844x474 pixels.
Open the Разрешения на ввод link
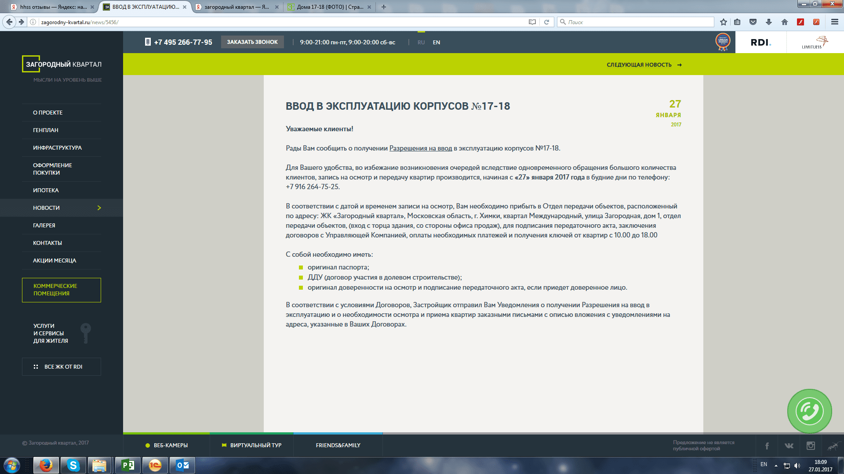[421, 148]
